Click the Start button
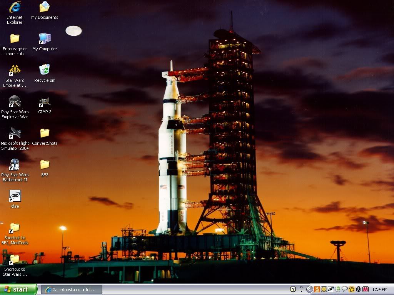 18,290
